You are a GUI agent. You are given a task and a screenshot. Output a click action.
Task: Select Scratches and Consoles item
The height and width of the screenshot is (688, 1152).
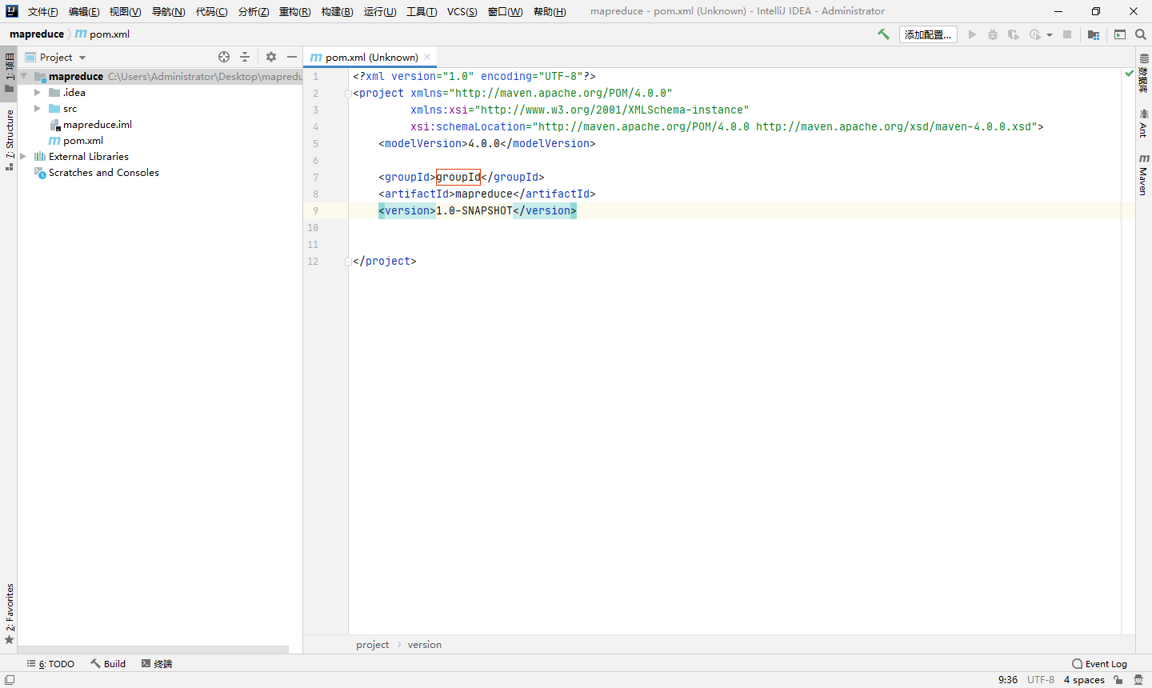point(104,172)
